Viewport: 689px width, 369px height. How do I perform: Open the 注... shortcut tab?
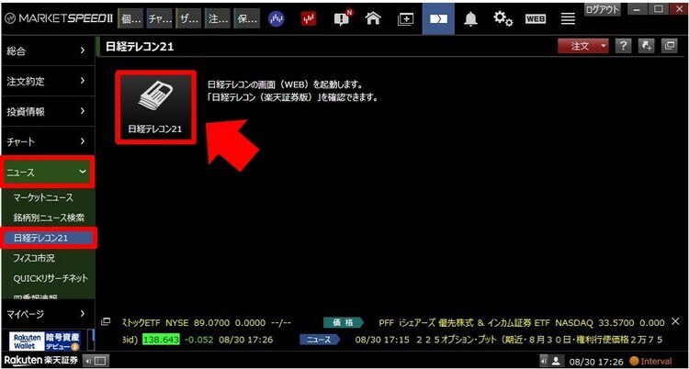[218, 19]
